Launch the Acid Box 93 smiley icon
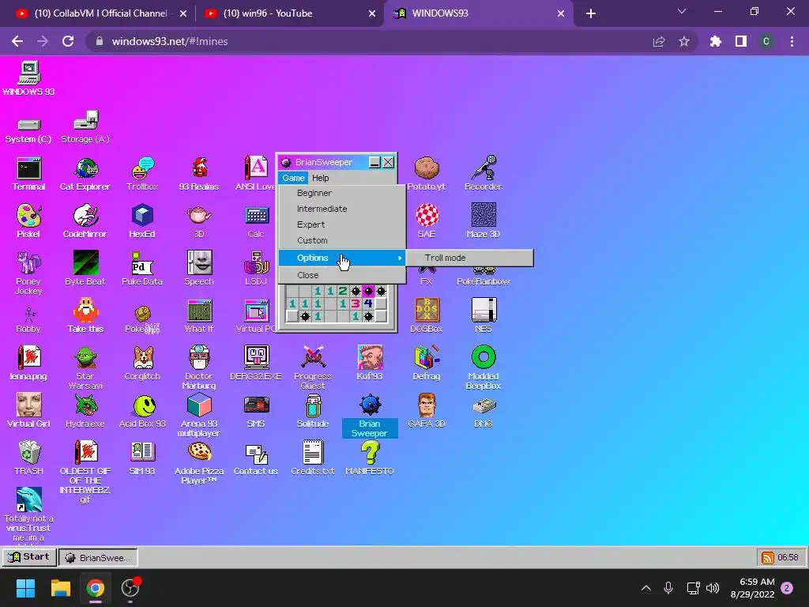 click(142, 411)
